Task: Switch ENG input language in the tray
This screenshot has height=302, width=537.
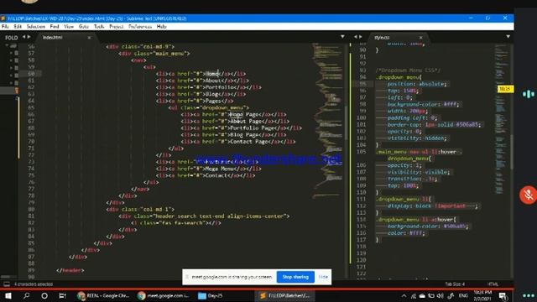Action: (x=463, y=296)
